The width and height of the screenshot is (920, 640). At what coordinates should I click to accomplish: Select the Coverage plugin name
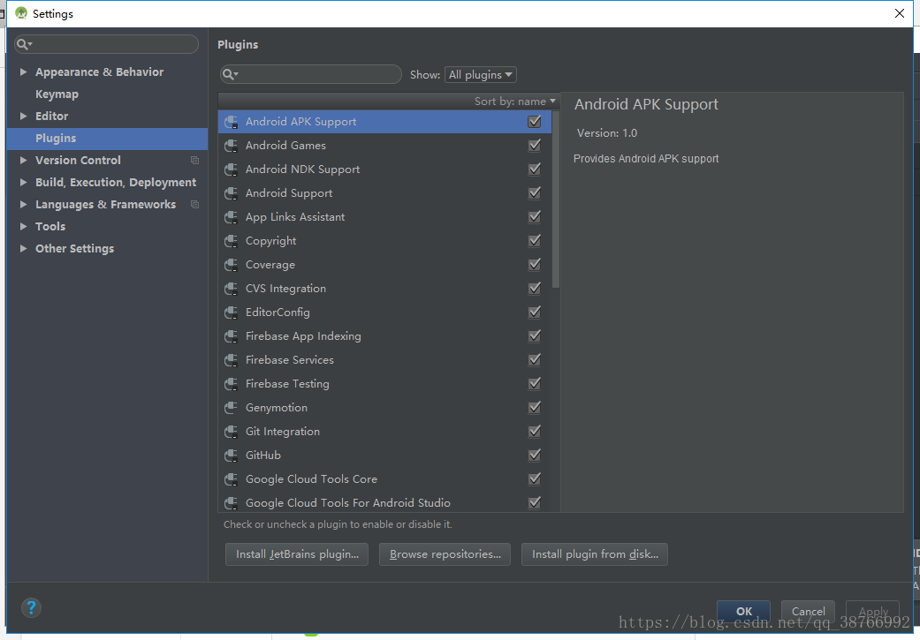(270, 265)
